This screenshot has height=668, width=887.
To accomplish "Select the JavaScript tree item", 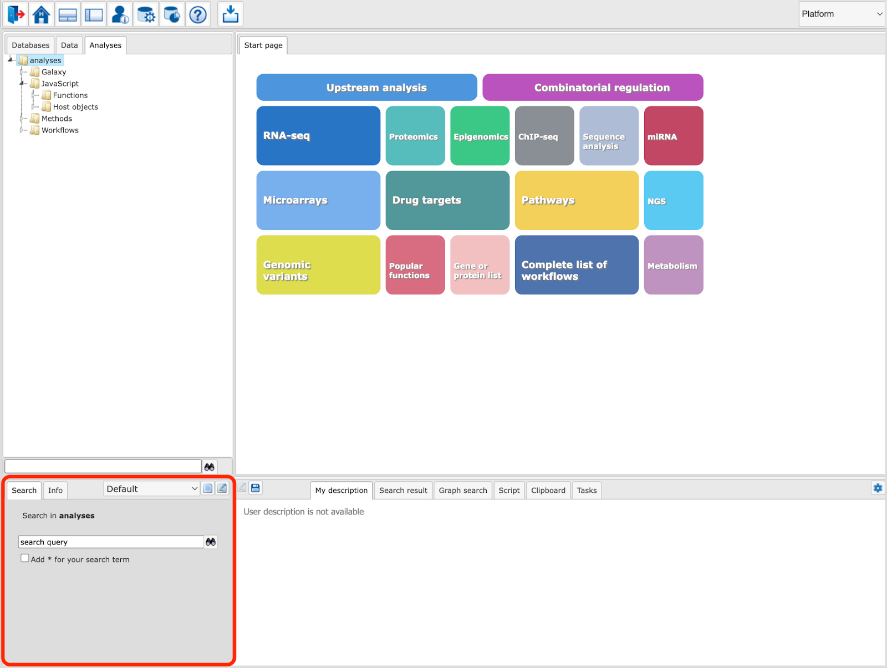I will [60, 84].
